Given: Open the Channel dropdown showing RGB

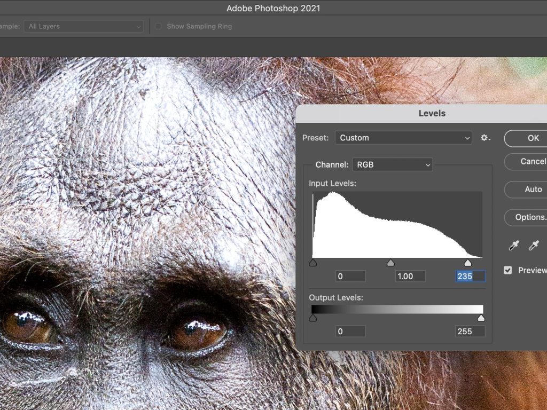Looking at the screenshot, I should (393, 164).
